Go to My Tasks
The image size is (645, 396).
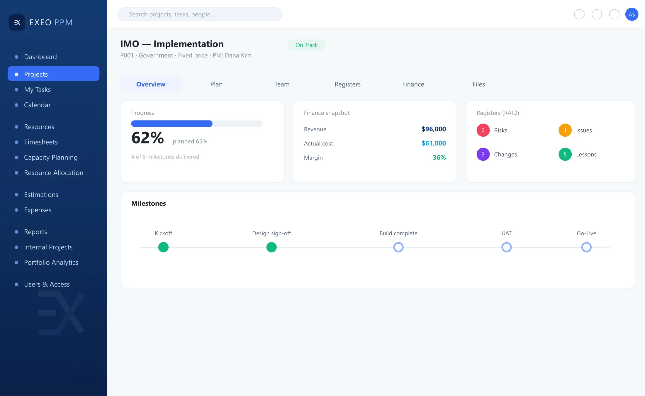(53, 89)
